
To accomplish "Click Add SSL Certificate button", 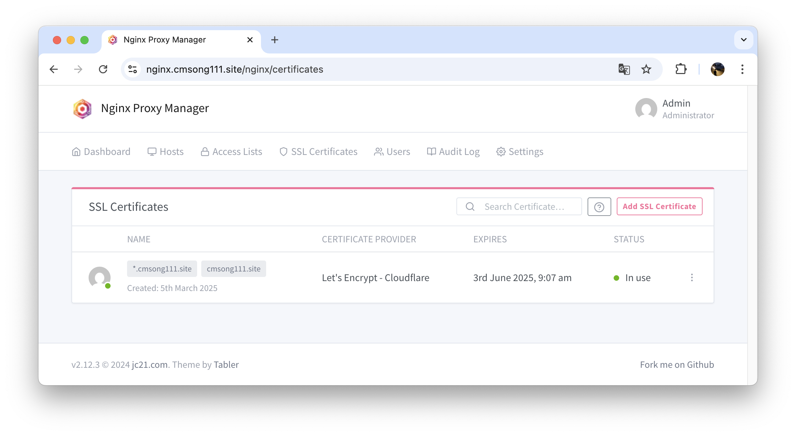I will tap(659, 206).
